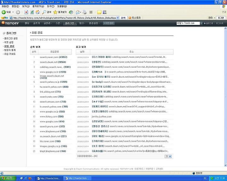The width and height of the screenshot is (227, 181).
Task: Click the search.daum.net (28564) referrer entry
Action: point(53,62)
